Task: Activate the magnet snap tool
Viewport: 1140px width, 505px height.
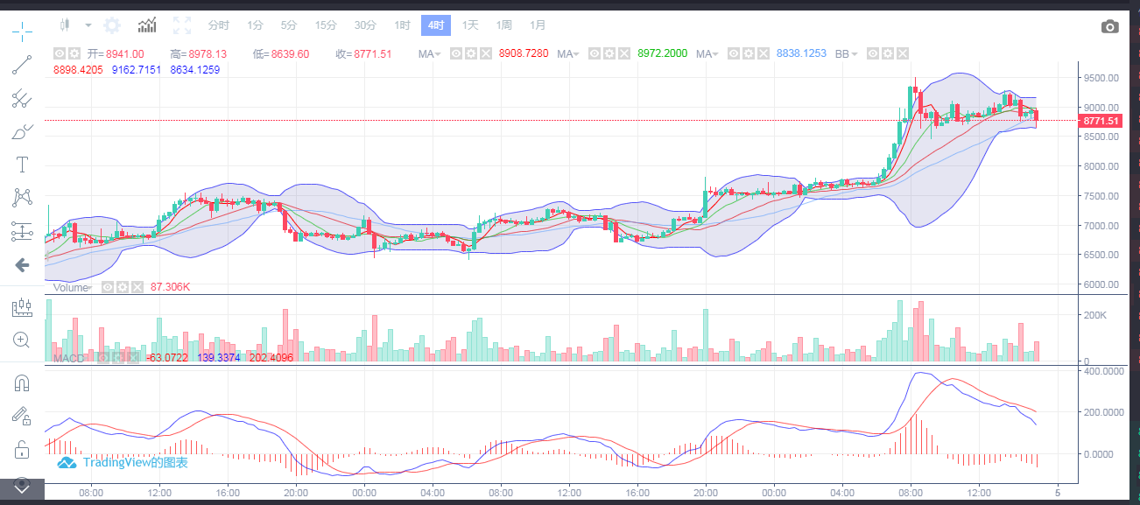Action: pos(22,382)
